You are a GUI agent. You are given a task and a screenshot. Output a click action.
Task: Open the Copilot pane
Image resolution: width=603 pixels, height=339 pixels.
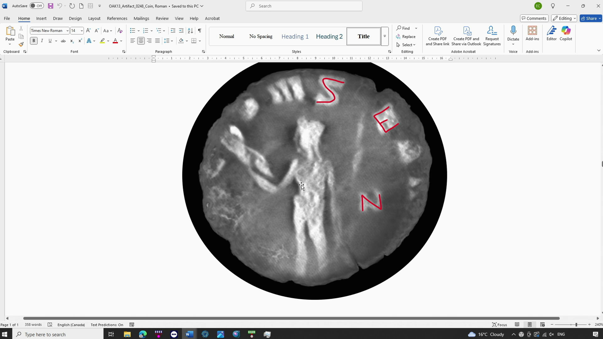tap(566, 33)
